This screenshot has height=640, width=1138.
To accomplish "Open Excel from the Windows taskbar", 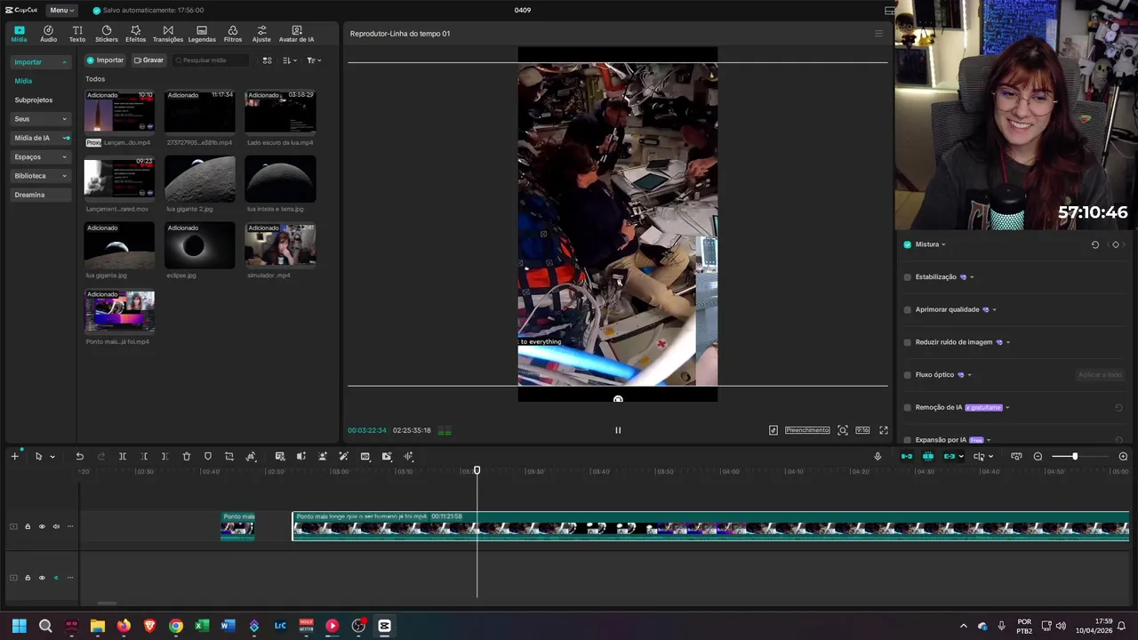I will (x=202, y=626).
